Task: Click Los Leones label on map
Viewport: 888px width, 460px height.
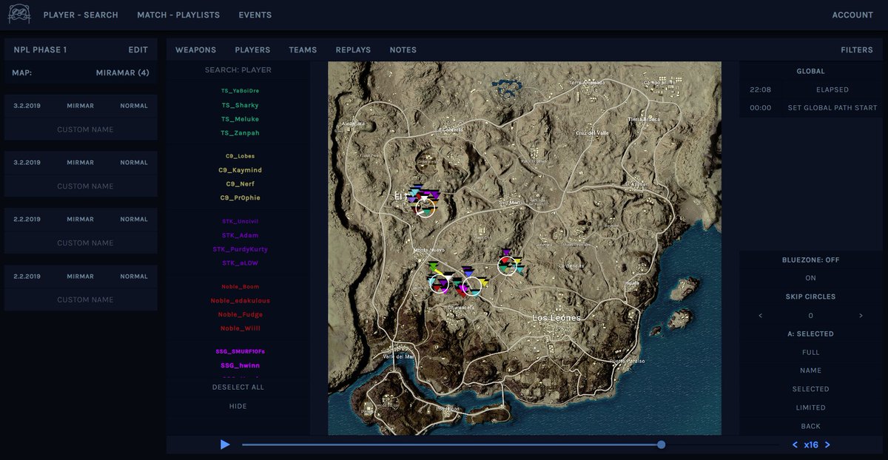Action: coord(556,318)
